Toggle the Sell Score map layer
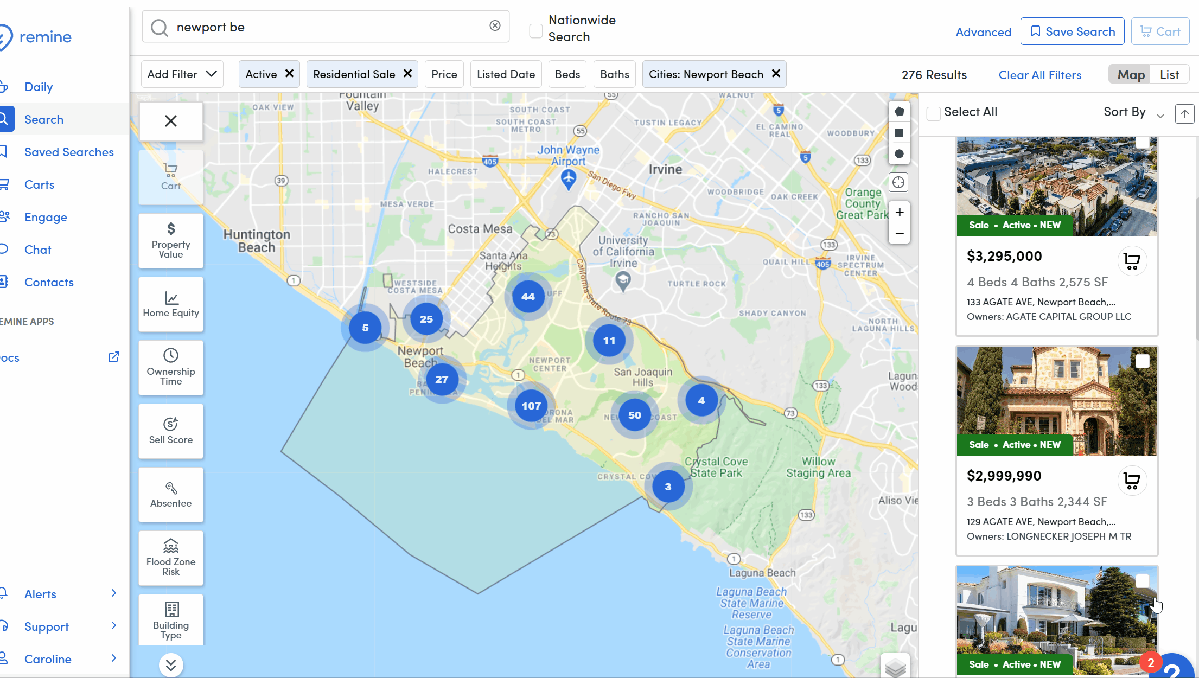Screen dimensions: 1199x678 171,431
